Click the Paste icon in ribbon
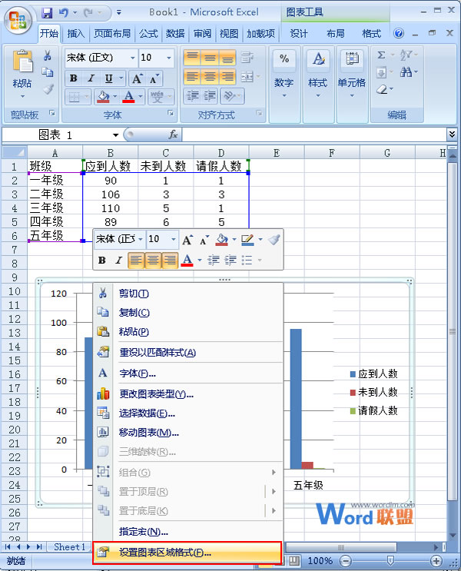 (22, 61)
